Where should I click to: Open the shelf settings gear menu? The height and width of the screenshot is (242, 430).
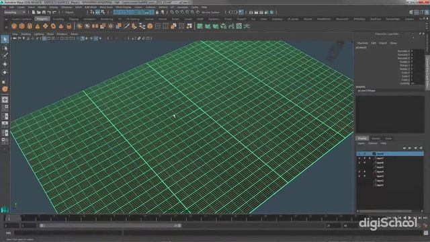[6, 27]
